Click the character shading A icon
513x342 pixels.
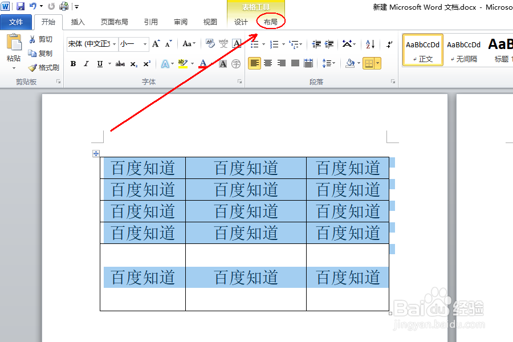click(x=223, y=64)
